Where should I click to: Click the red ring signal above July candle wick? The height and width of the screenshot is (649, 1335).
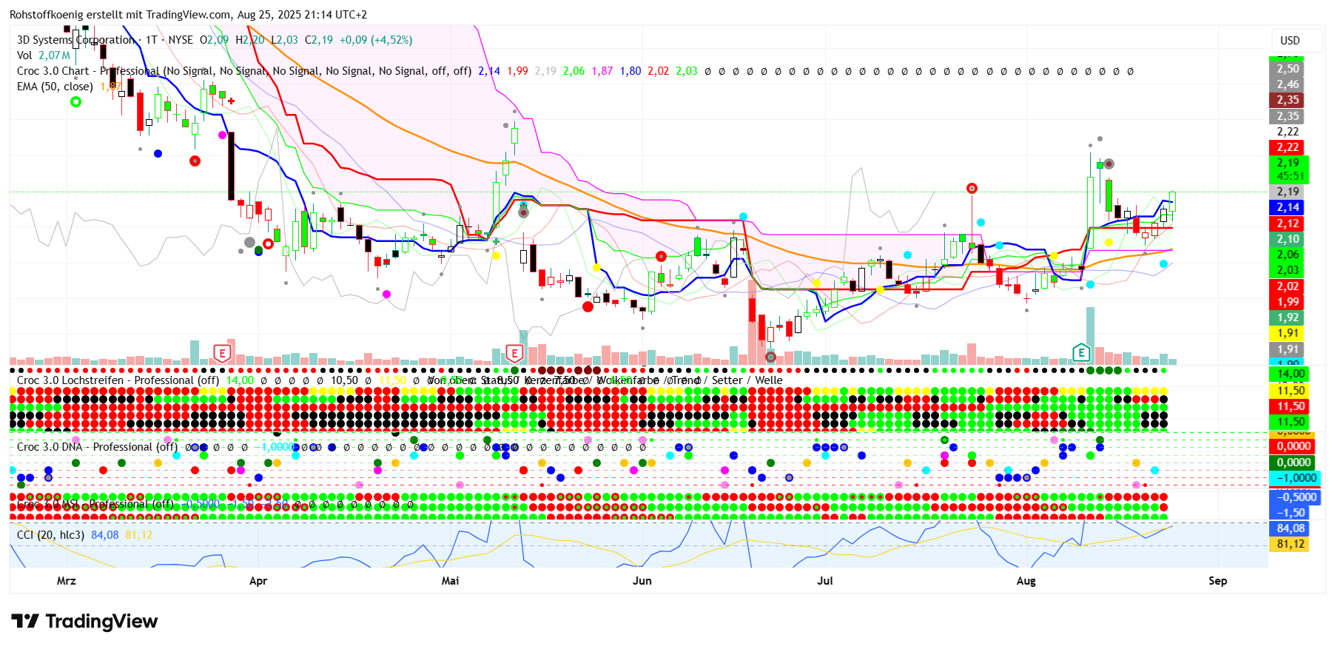coord(972,189)
